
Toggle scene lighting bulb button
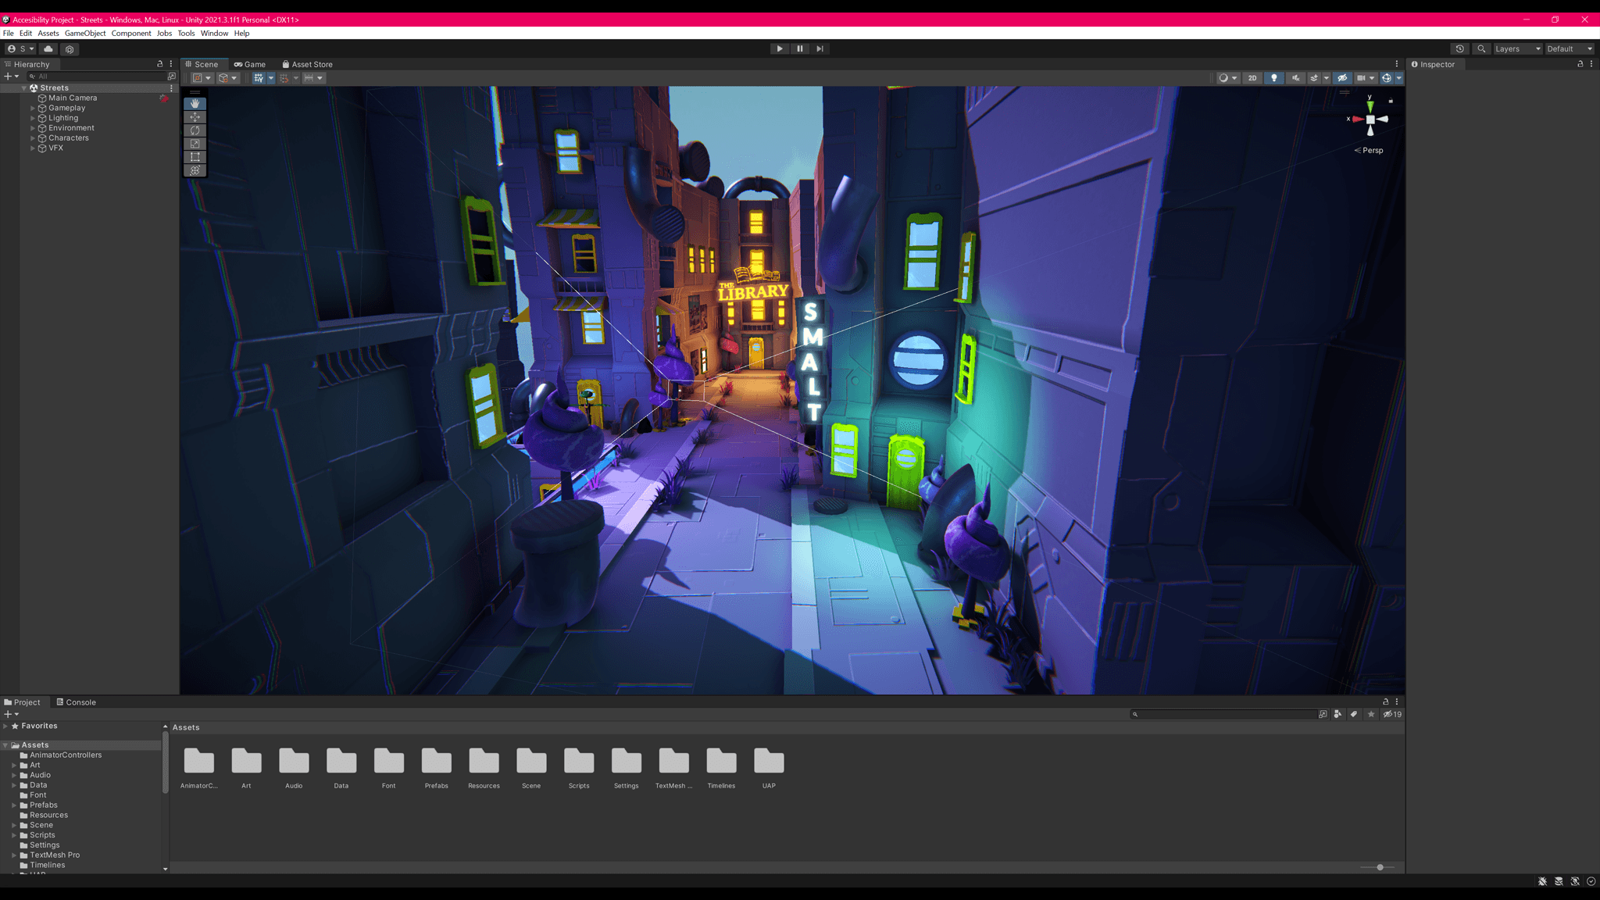click(1274, 78)
